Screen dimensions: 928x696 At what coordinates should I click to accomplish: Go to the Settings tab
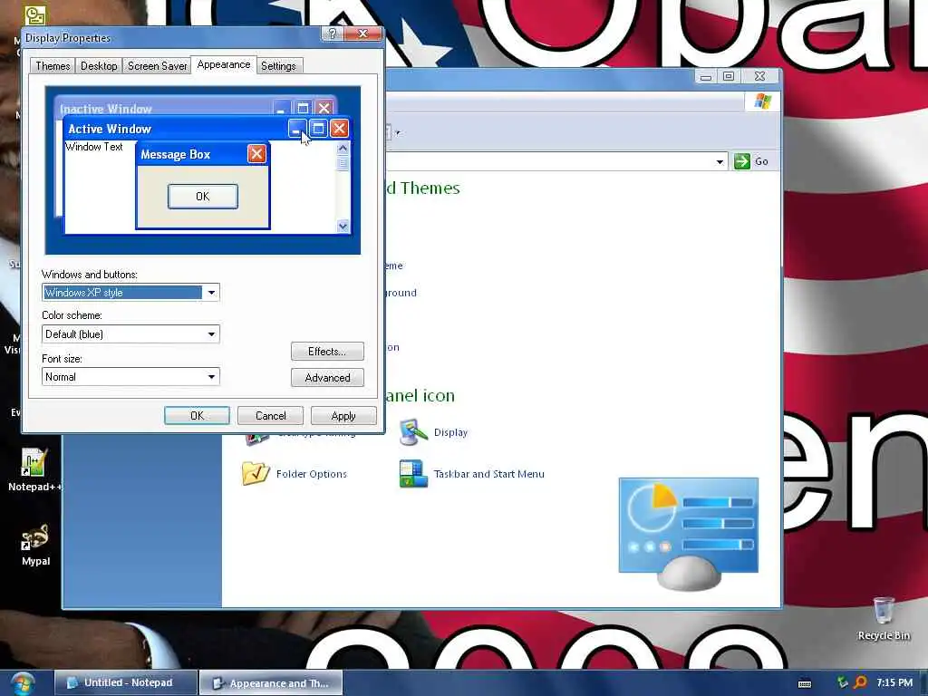point(278,65)
